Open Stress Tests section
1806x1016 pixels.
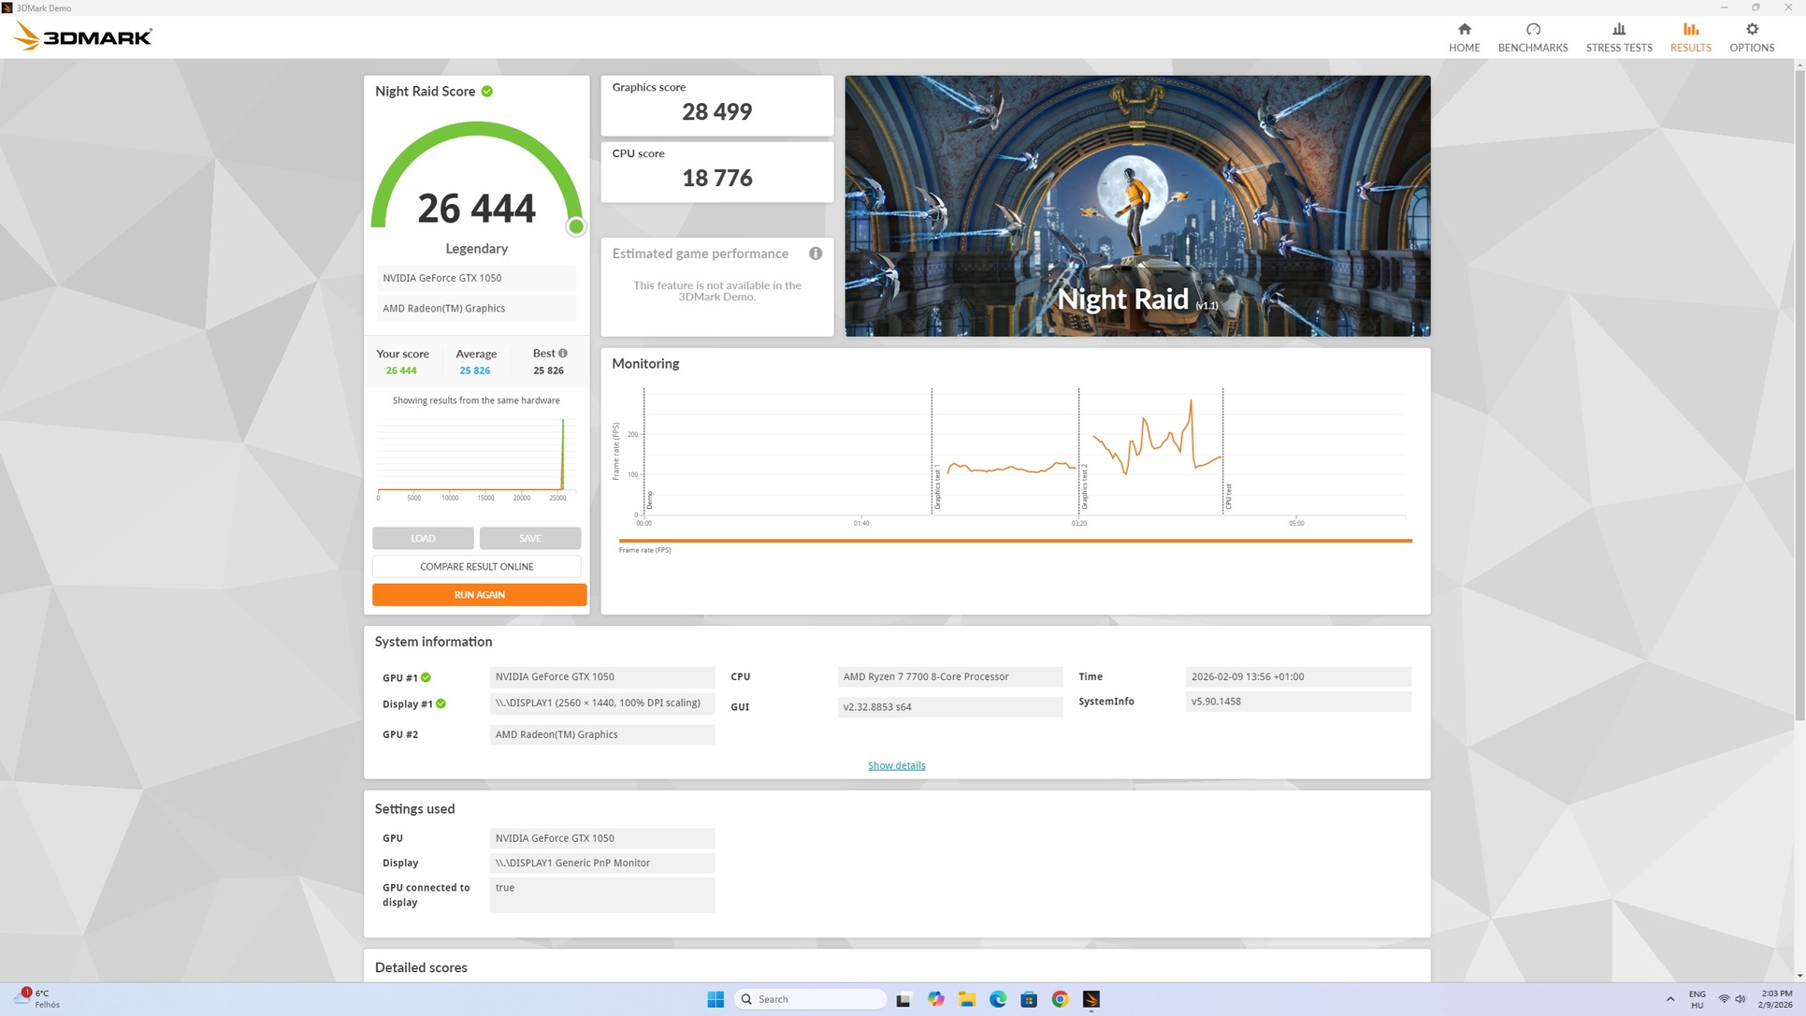coord(1618,37)
